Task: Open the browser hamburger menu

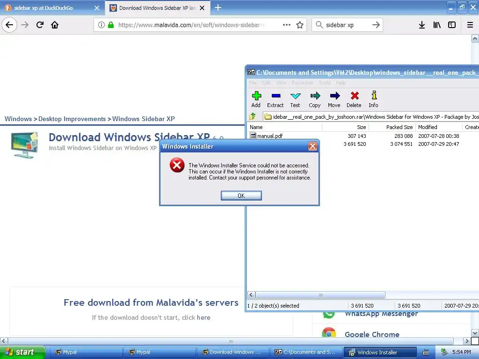Action: [470, 25]
